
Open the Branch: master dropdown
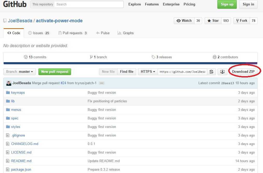(19, 72)
